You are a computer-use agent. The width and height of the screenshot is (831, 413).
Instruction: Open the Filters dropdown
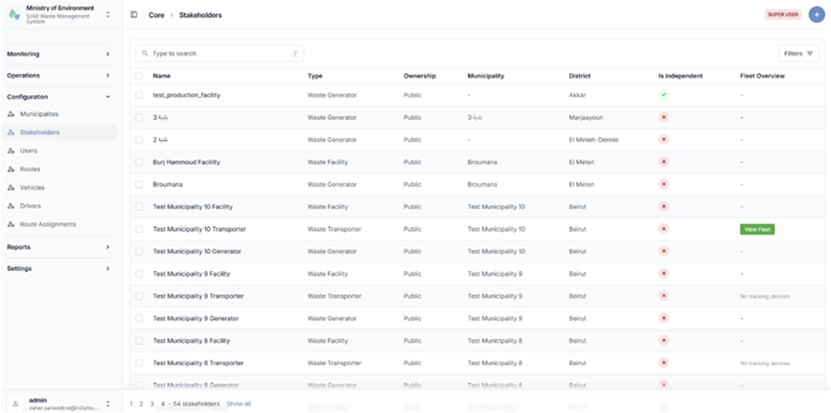[798, 53]
